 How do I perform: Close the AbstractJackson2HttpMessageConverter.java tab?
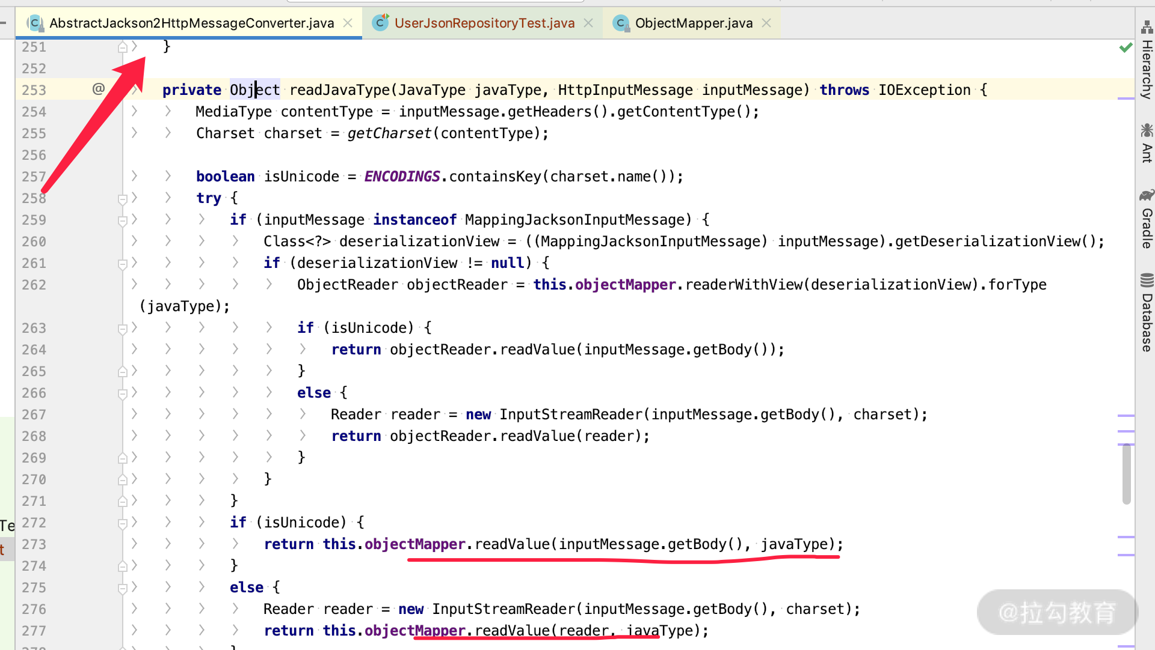(348, 23)
